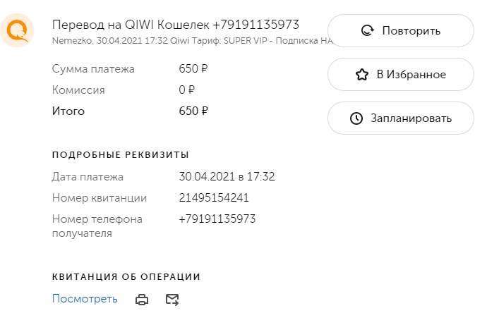Repeat payment with Повторить button text
499x325 pixels.
point(411,31)
